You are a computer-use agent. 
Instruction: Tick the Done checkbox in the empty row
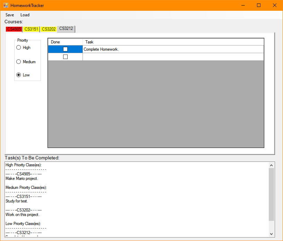tap(65, 57)
